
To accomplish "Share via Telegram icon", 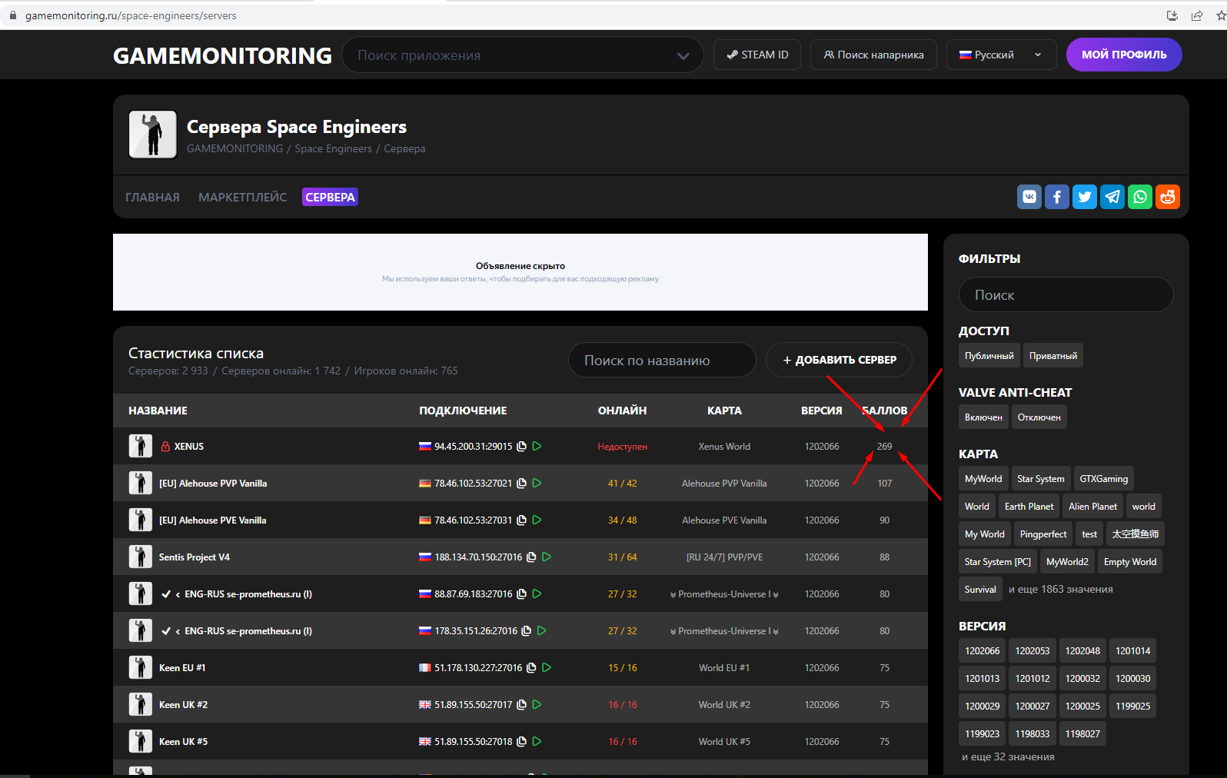I will point(1112,197).
